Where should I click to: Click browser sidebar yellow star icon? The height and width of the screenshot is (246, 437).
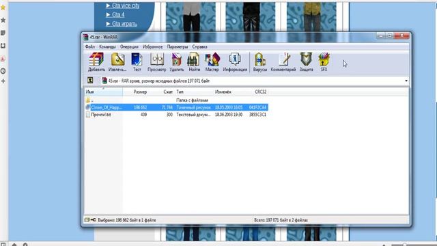pos(3,8)
